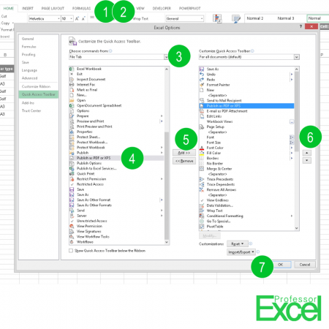
Task: Expand Restrict Permission submenu arrow
Action: point(162,179)
